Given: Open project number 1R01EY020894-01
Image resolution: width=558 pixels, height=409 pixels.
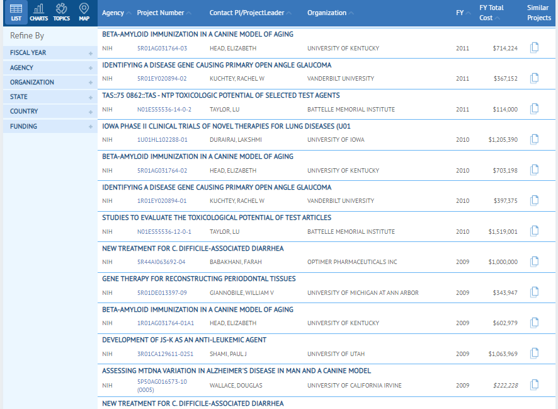Looking at the screenshot, I should click(162, 201).
